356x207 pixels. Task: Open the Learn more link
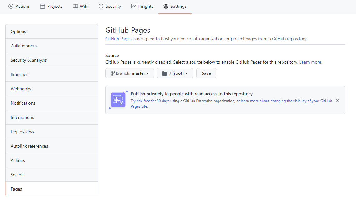tap(310, 62)
